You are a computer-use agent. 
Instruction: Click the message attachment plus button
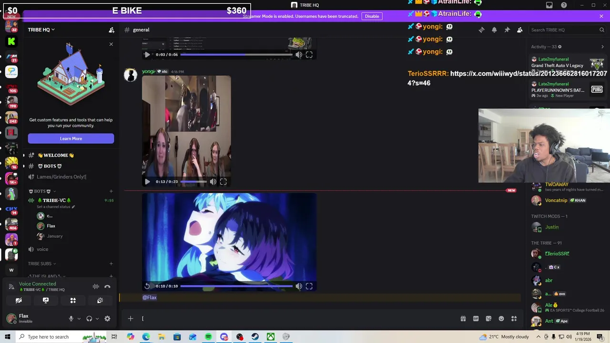point(131,319)
